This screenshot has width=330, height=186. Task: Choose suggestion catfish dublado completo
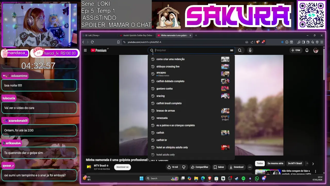pos(191,81)
